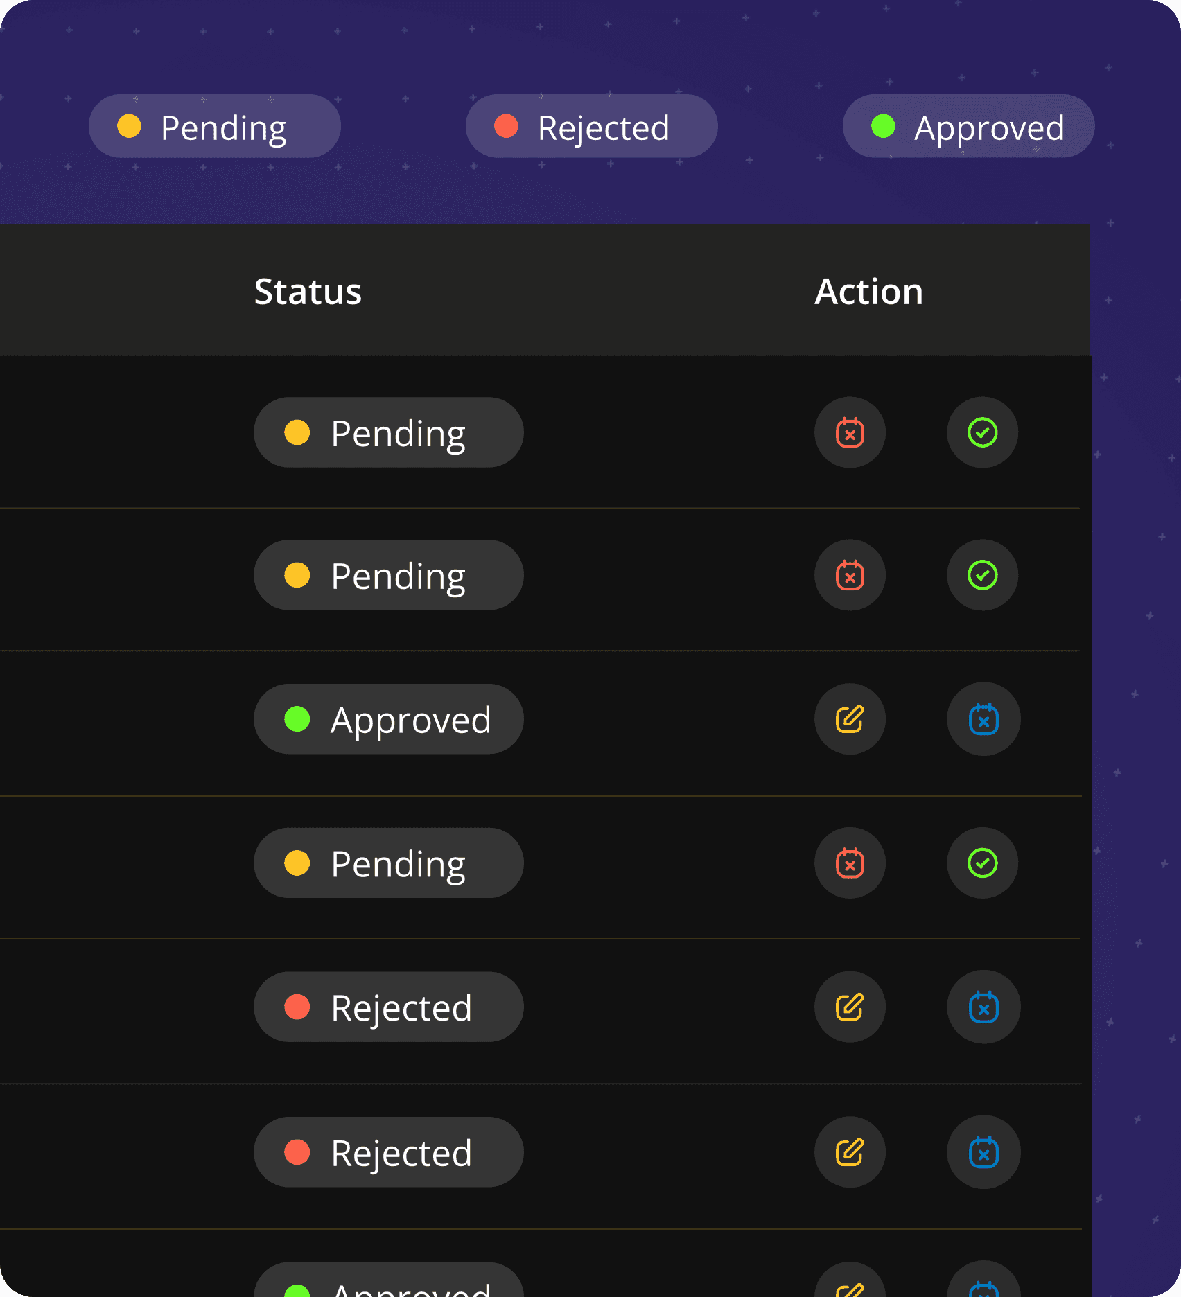
Task: Reject the first Pending row with calendar-x icon
Action: [x=850, y=432]
